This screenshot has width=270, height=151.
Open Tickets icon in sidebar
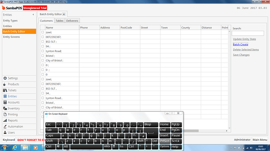coord(5,90)
